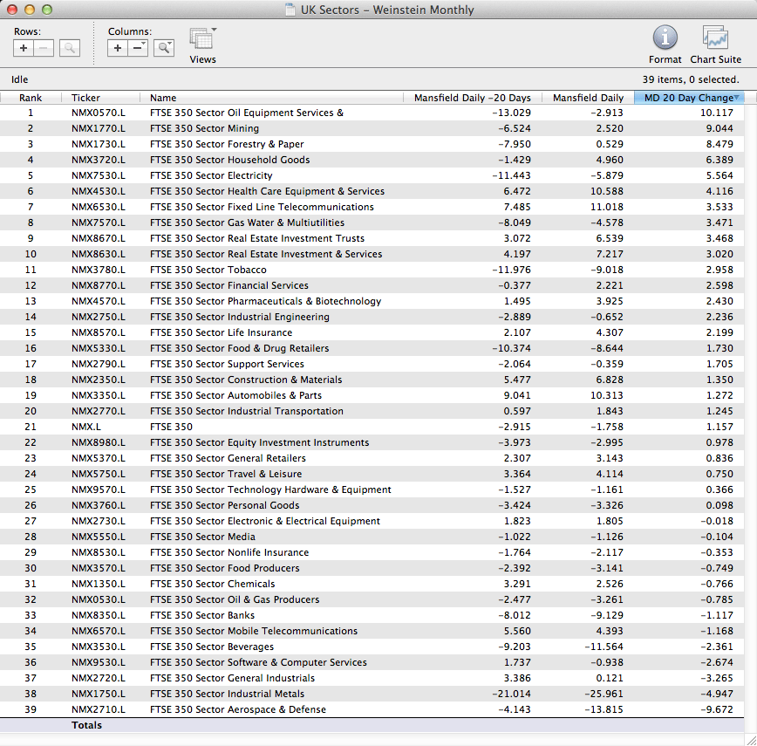This screenshot has width=757, height=746.
Task: Click the remove row minus button
Action: pos(44,49)
